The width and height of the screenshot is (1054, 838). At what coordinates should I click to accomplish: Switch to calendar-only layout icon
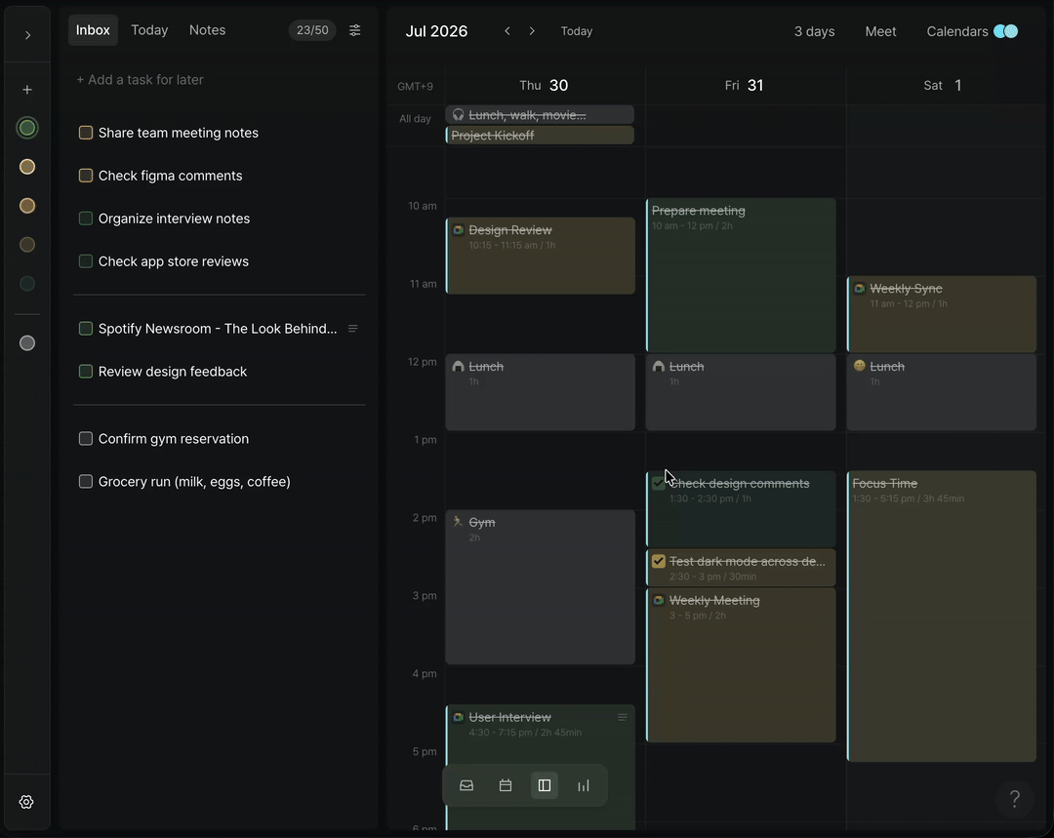tap(506, 785)
